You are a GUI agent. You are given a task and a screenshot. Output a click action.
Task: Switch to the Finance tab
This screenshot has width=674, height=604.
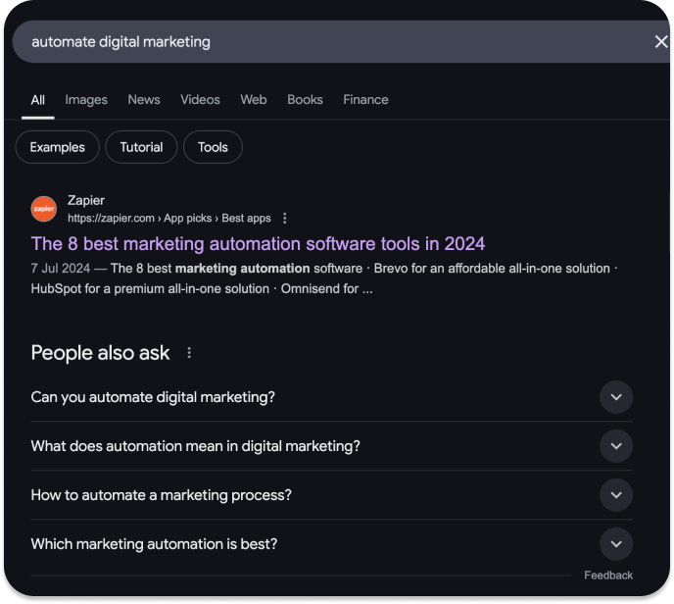(x=365, y=100)
